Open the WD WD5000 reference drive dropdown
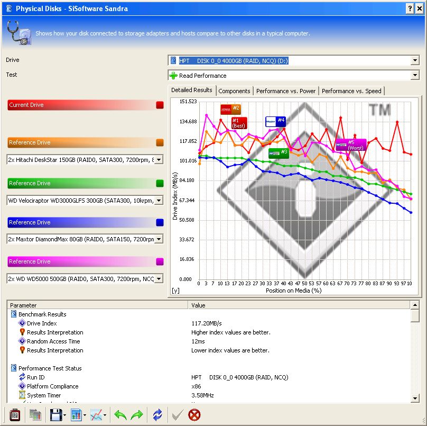Screen dimensions: 427x426 159,279
